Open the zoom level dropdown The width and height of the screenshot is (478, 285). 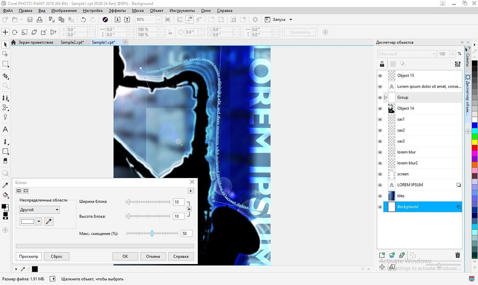tap(159, 20)
